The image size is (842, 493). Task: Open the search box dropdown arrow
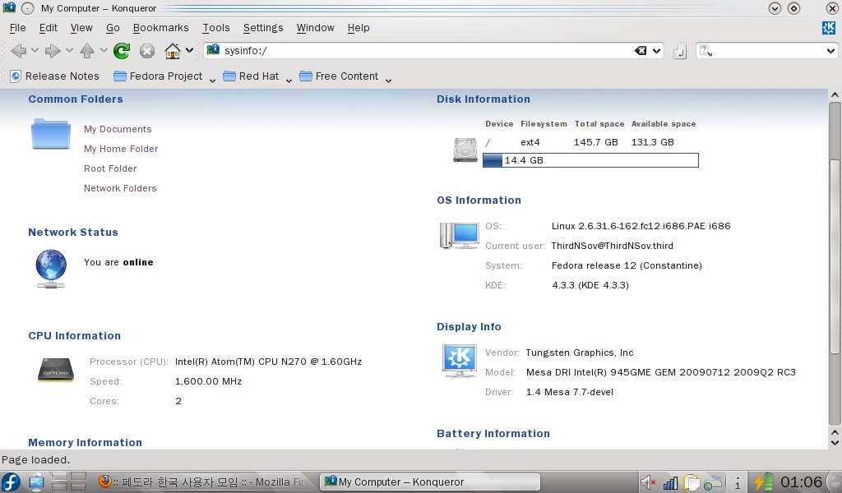(x=830, y=51)
